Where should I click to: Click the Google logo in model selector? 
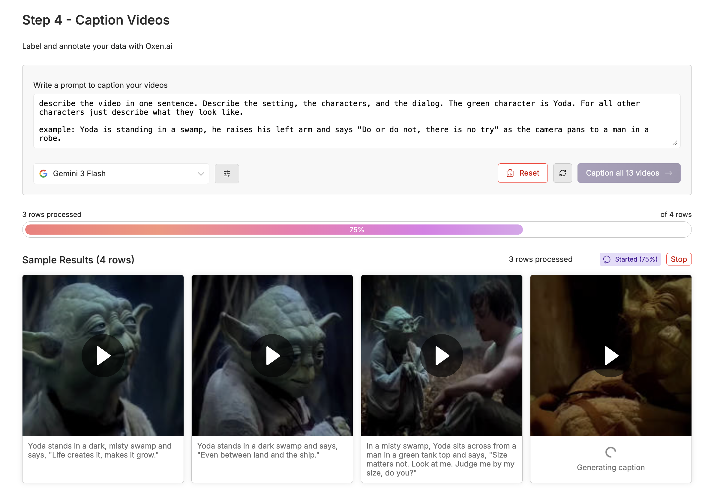(x=43, y=174)
